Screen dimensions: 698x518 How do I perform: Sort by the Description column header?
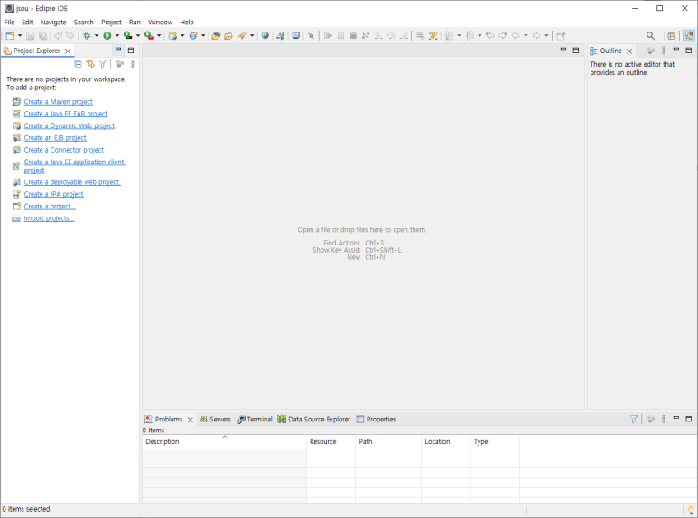[224, 442]
